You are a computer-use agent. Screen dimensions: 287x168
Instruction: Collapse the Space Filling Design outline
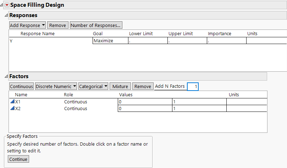[x=2, y=5]
